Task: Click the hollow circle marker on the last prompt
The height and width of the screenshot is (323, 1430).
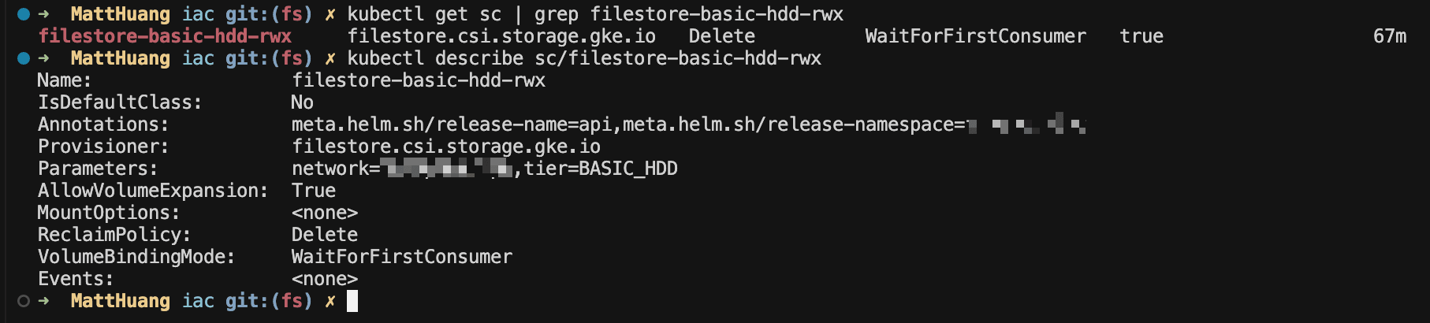Action: coord(24,300)
